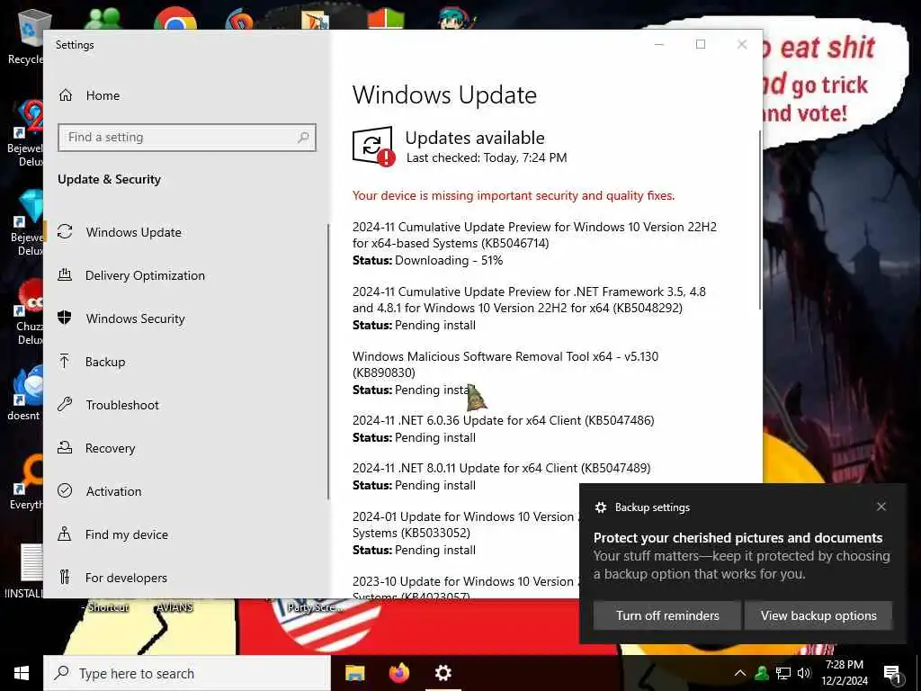Select the Recycle Bin desktop icon

coord(28,36)
